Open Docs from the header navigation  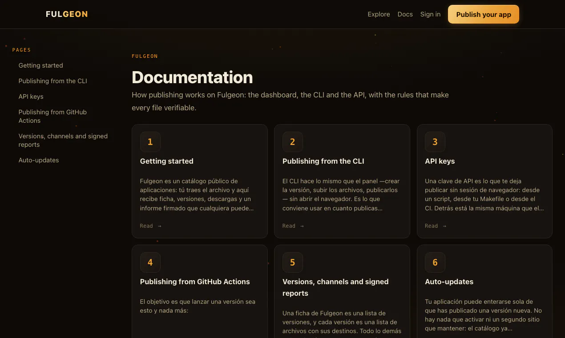[x=405, y=14]
